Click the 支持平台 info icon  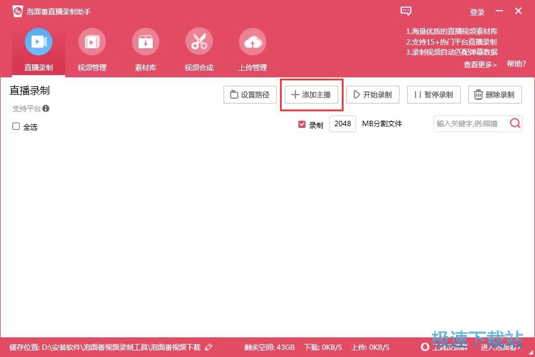coord(46,108)
